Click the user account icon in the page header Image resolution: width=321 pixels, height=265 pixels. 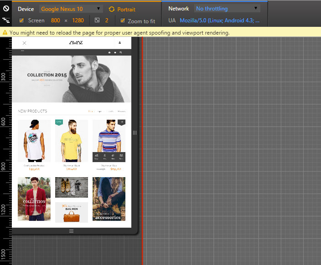tap(120, 43)
